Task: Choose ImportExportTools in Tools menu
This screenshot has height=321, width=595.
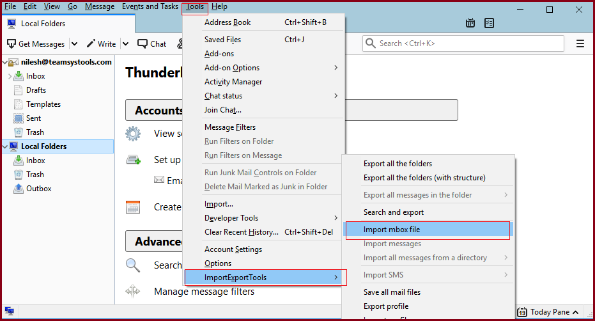Action: tap(263, 278)
